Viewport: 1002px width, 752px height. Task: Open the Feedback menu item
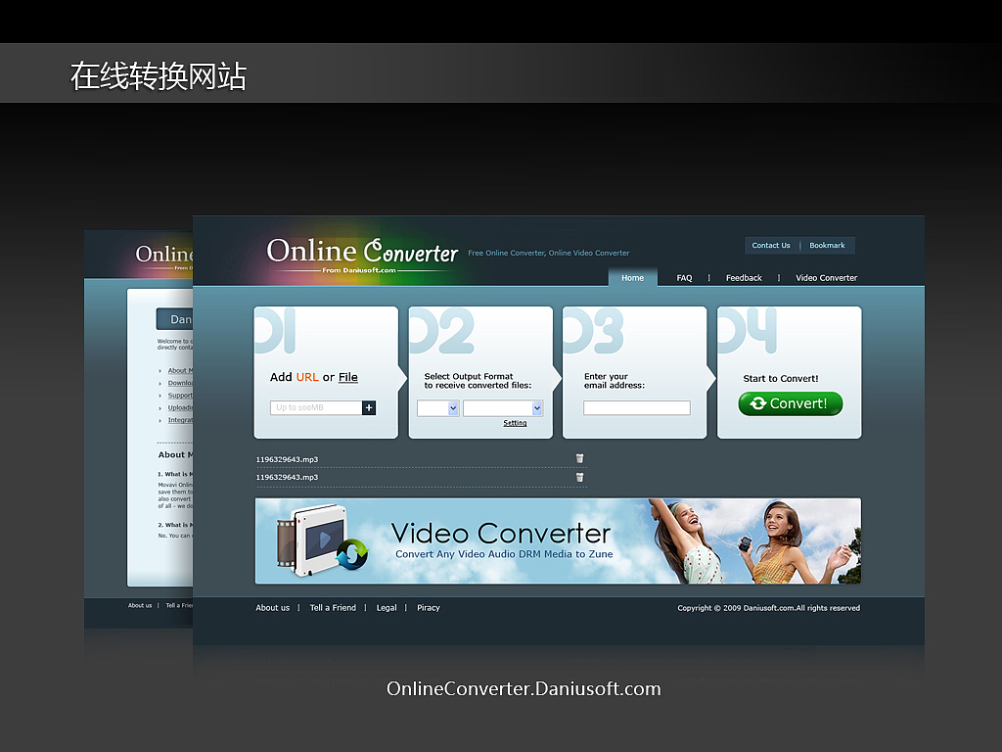coord(744,277)
